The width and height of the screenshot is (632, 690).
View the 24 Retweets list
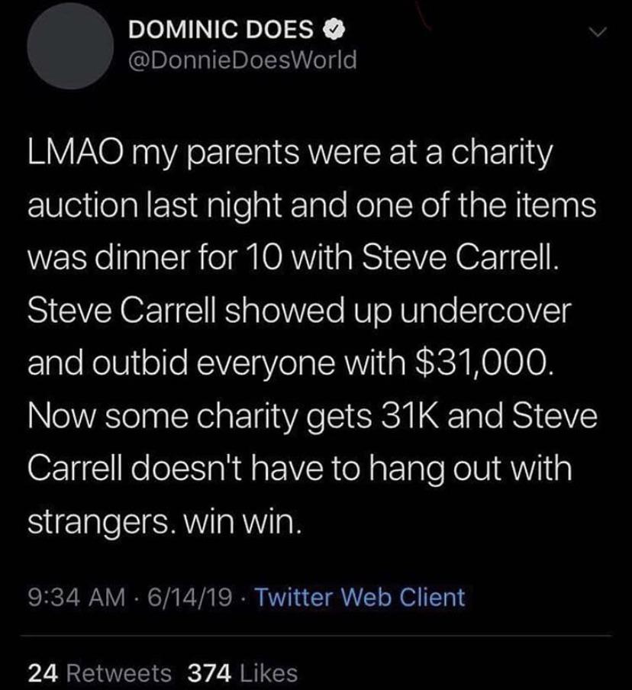(x=99, y=672)
